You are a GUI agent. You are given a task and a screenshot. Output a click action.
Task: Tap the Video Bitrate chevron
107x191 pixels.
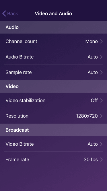click(101, 144)
